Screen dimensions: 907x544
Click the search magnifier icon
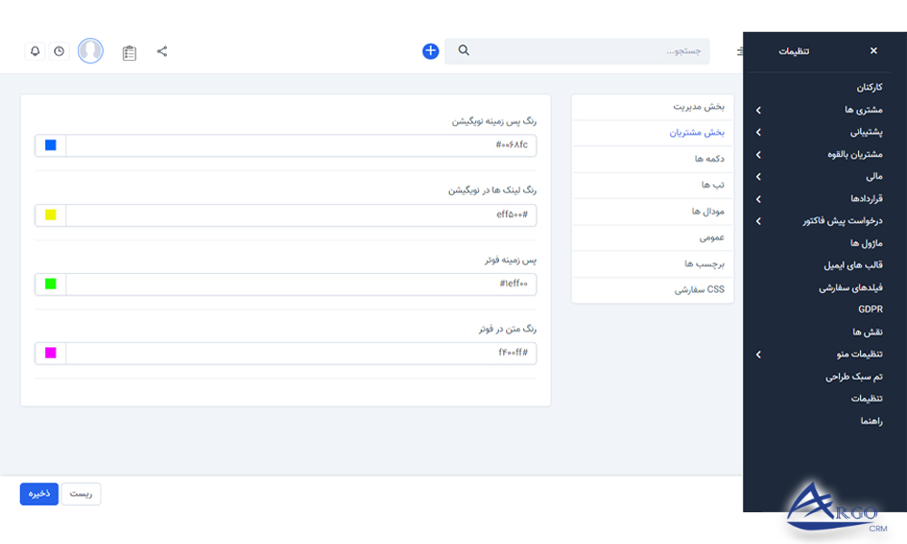463,51
